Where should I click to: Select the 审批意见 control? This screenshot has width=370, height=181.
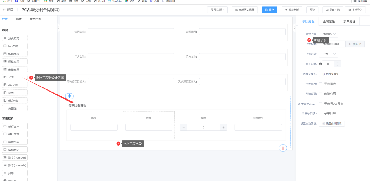point(15,150)
